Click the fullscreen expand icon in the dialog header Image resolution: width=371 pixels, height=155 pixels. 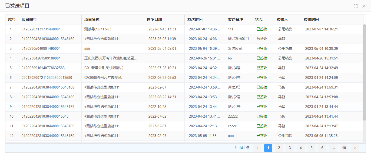[x=356, y=6]
